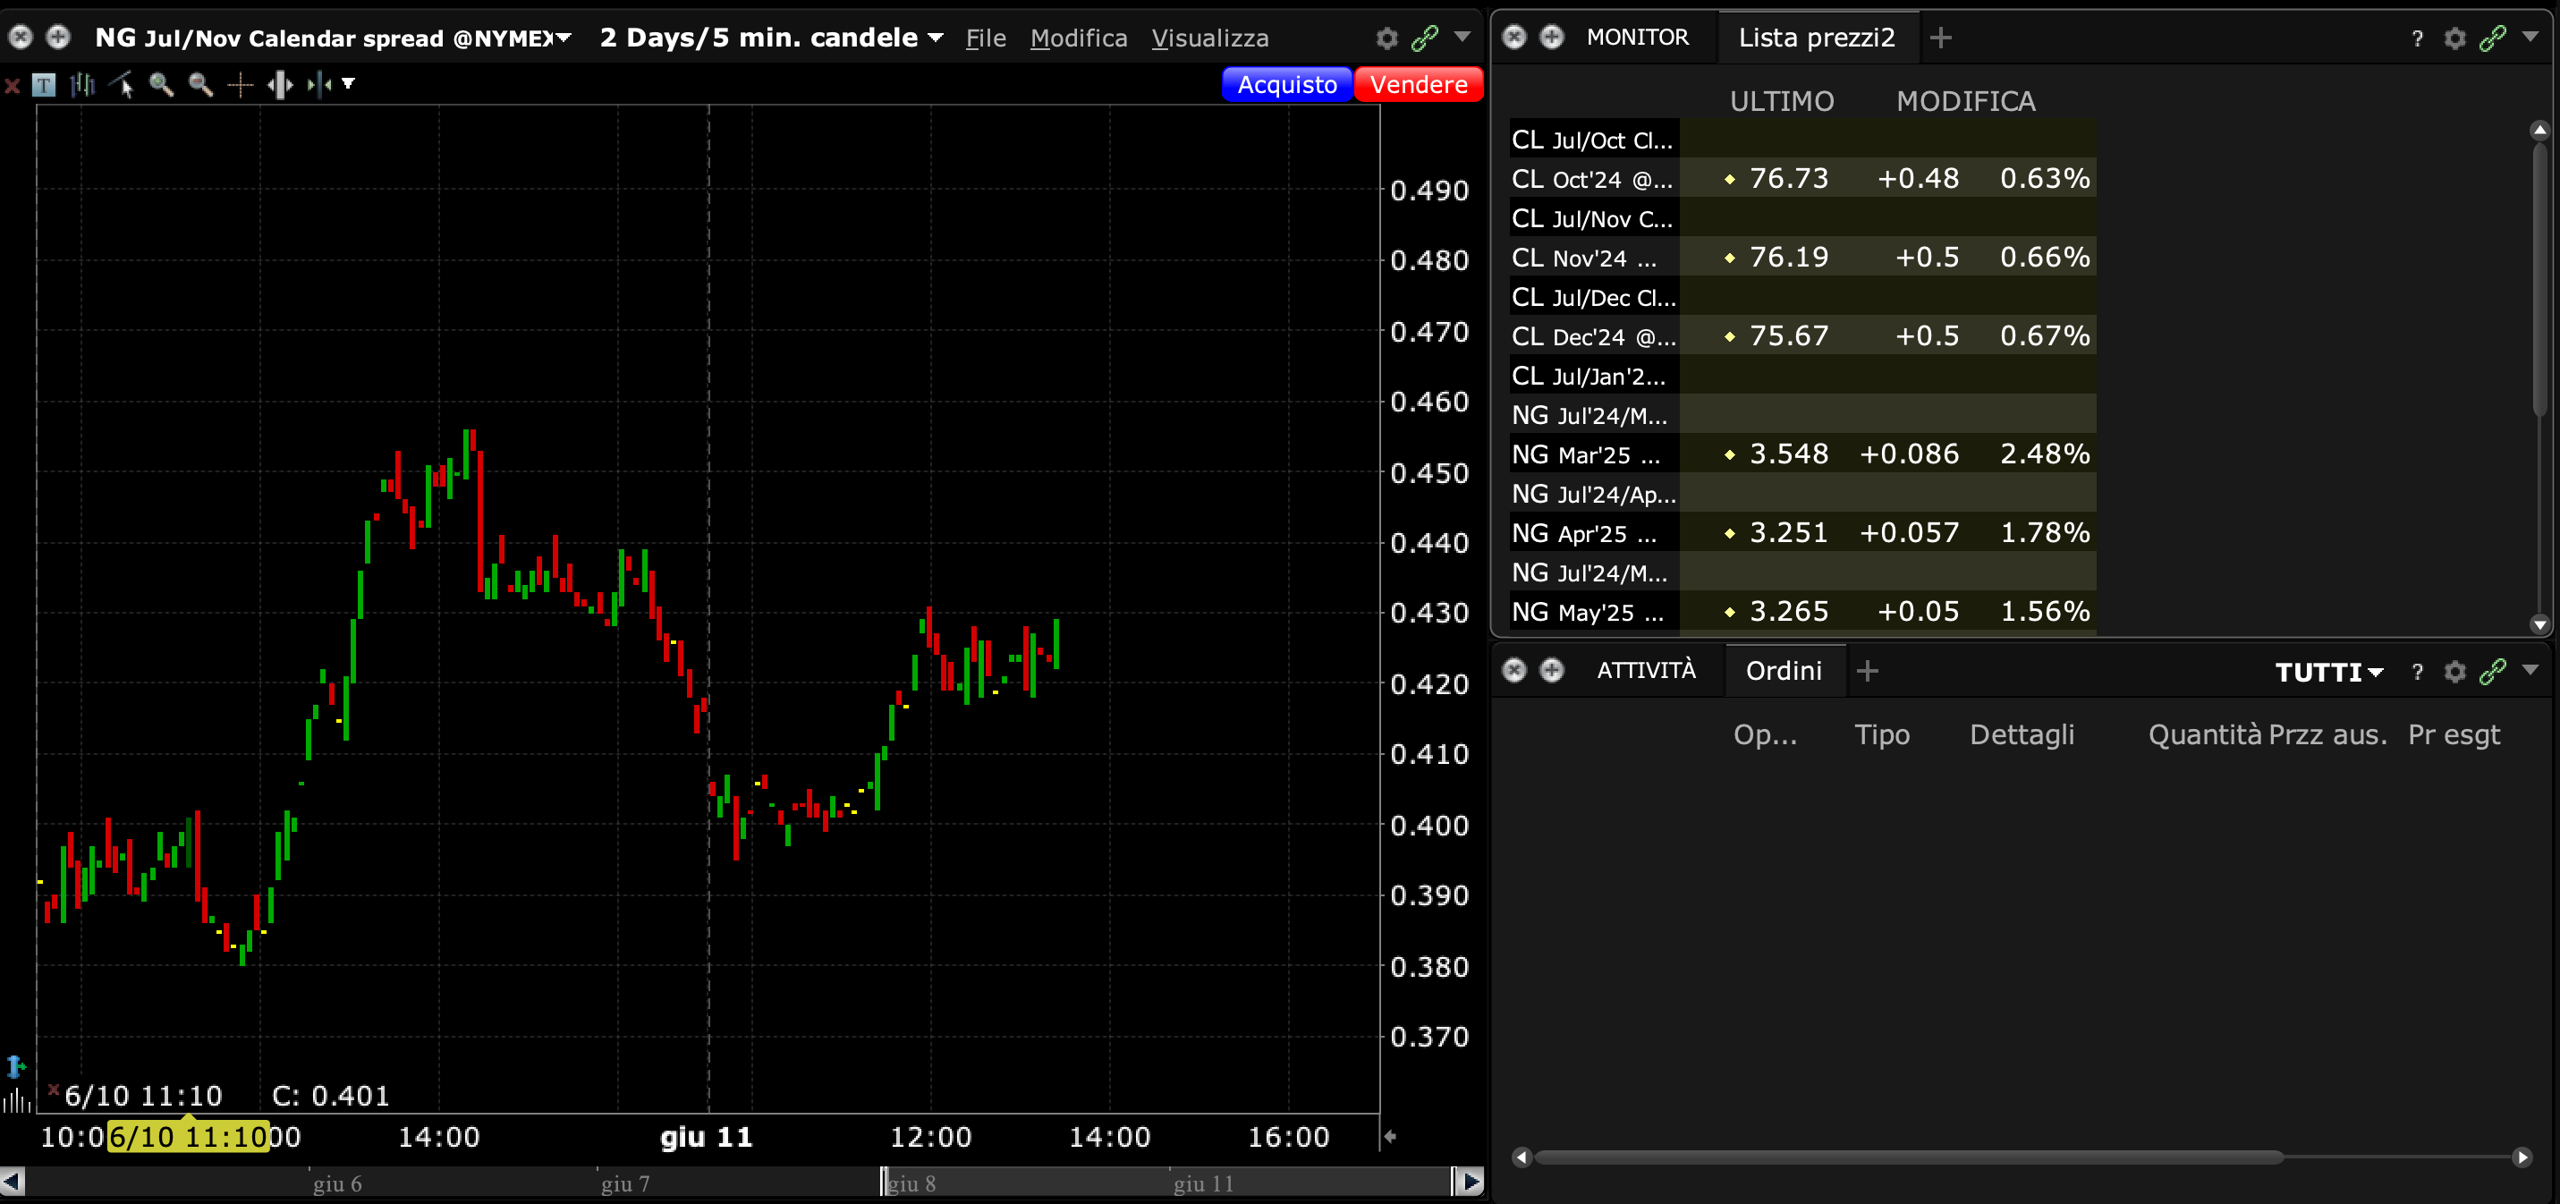The width and height of the screenshot is (2560, 1204).
Task: Select the text annotation tool
Action: [44, 86]
